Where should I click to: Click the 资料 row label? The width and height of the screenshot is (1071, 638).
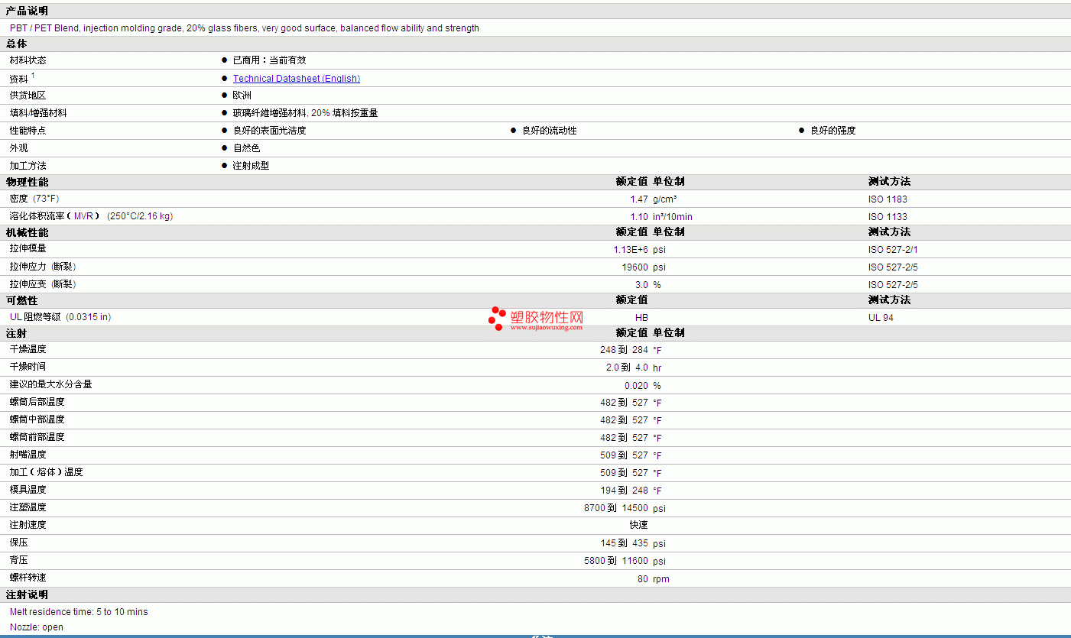pyautogui.click(x=19, y=79)
